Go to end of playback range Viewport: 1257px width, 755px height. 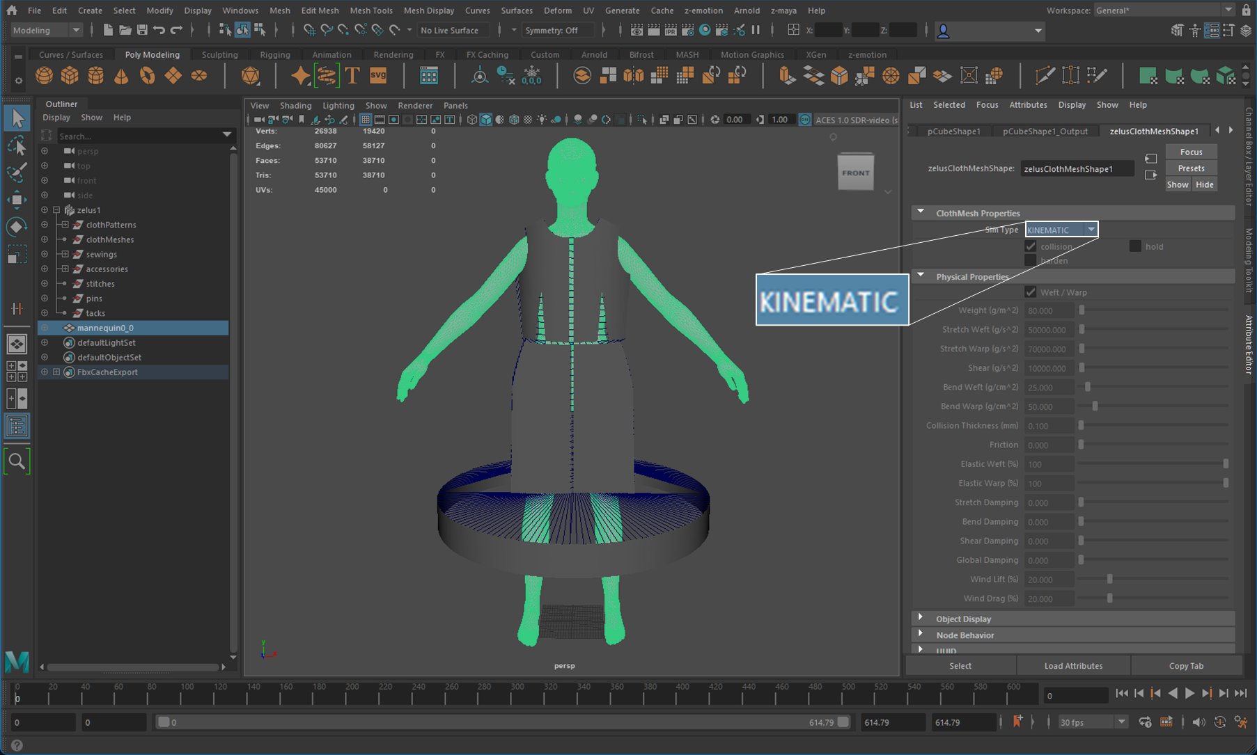tap(1241, 693)
